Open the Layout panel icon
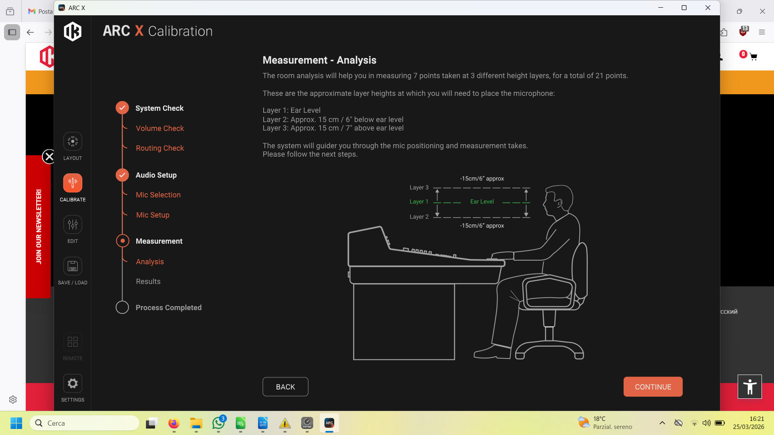774x435 pixels. [x=73, y=142]
